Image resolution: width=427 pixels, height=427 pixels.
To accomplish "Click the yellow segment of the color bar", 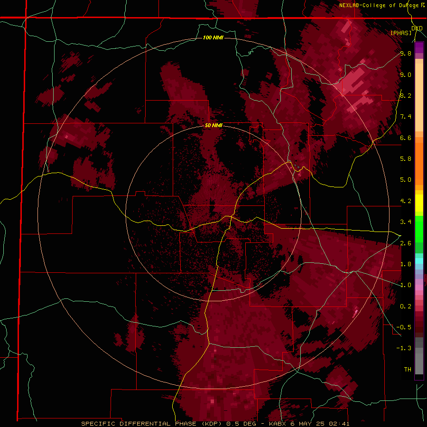I will pyautogui.click(x=419, y=203).
